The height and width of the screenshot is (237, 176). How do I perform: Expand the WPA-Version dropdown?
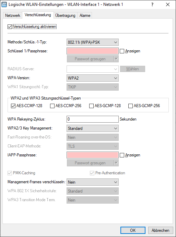coord(92,78)
